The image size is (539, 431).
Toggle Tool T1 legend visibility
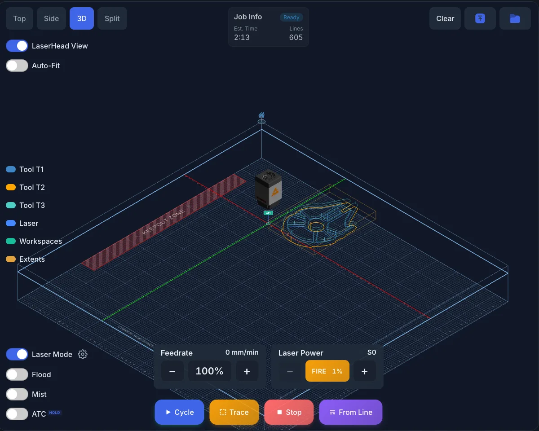25,169
